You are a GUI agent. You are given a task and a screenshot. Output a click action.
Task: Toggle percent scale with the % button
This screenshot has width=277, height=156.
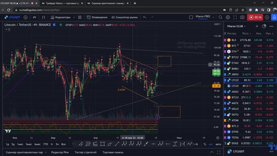tap(205, 144)
